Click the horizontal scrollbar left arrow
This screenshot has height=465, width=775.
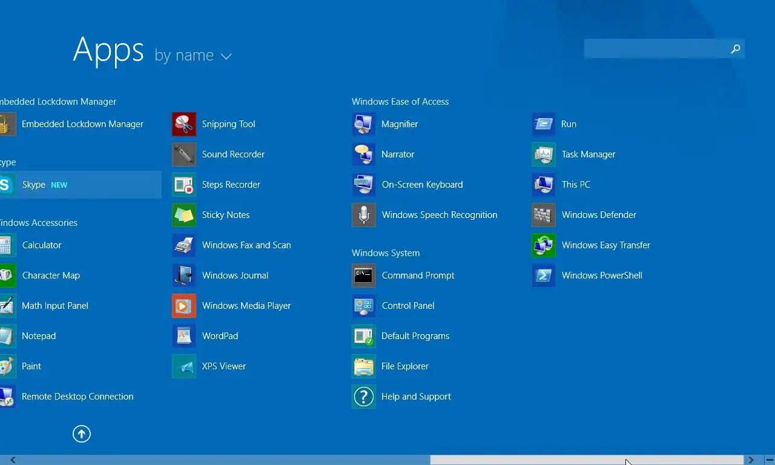tap(12, 460)
